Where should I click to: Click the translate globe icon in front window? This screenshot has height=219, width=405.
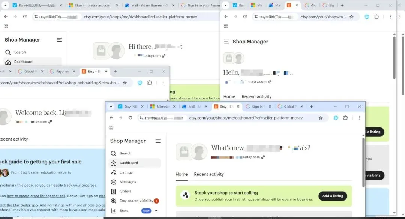[x=336, y=118]
